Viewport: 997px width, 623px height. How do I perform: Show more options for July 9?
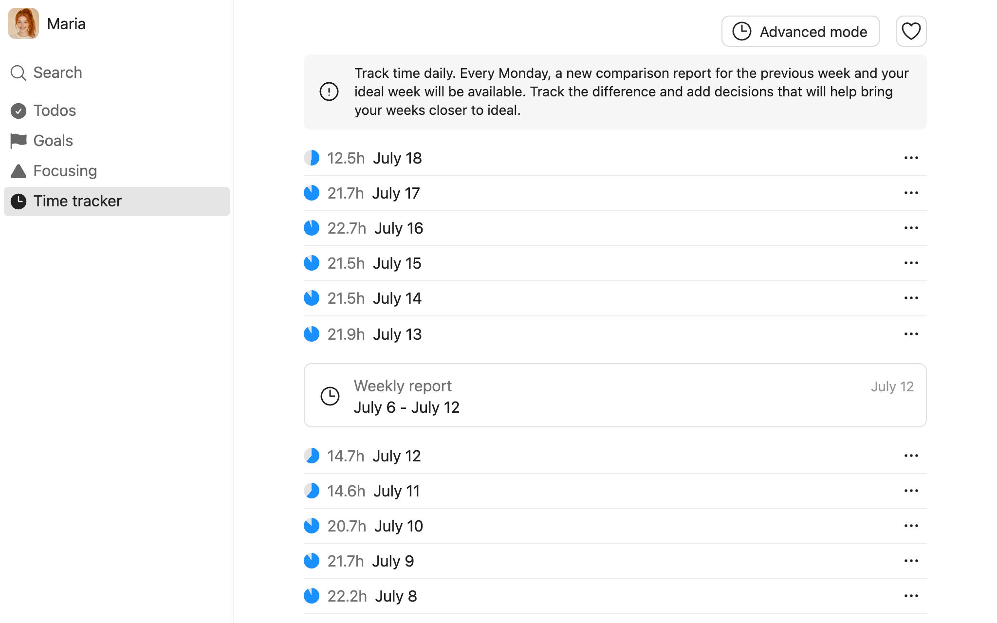tap(911, 561)
